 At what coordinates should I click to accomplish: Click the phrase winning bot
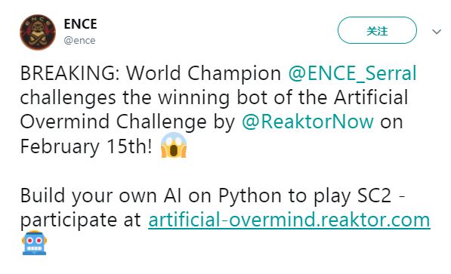point(213,98)
